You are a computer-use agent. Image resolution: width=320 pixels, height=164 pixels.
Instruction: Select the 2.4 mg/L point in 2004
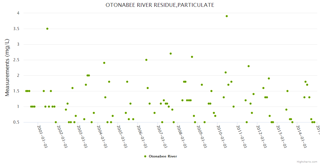click(104, 63)
